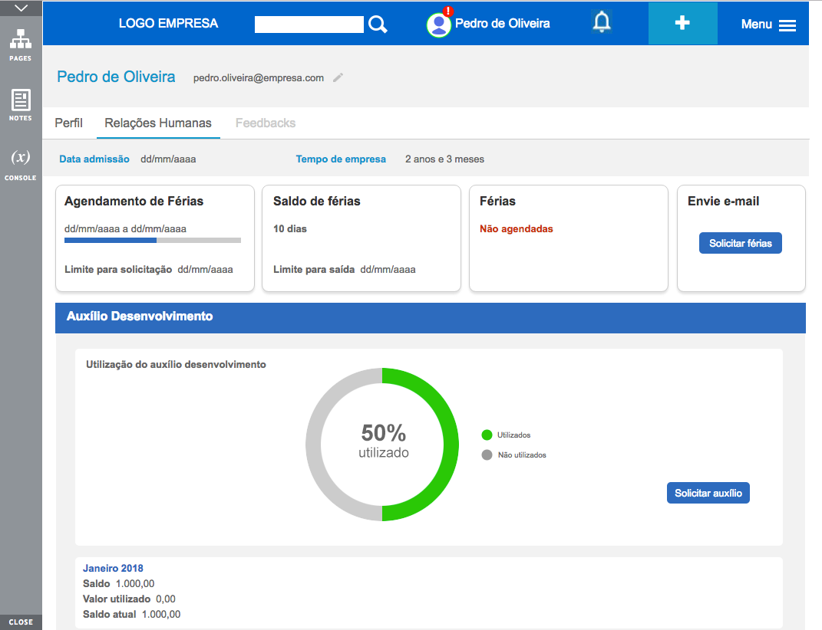The image size is (822, 630).
Task: Click the user avatar with alert badge
Action: [x=439, y=24]
